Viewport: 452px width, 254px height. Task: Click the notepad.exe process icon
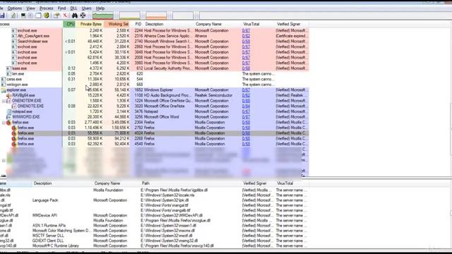pyautogui.click(x=9, y=111)
